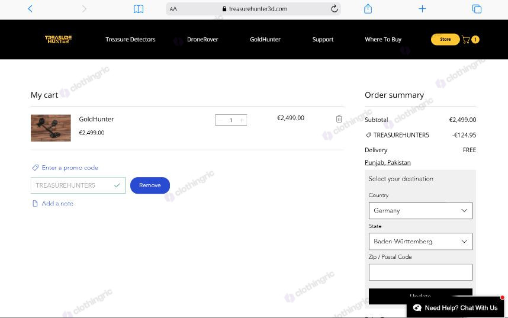Tap the treasurehunter3d.com address bar
Image resolution: width=508 pixels, height=318 pixels.
[253, 9]
